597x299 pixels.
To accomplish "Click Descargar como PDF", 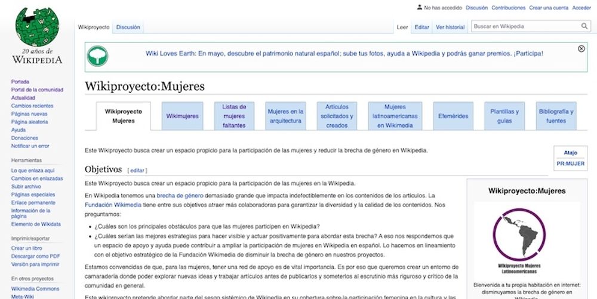I will (35, 256).
